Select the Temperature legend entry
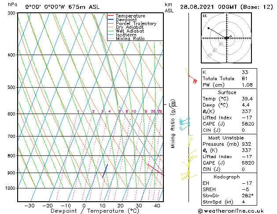Screen dimensions: 277x214 [129, 16]
